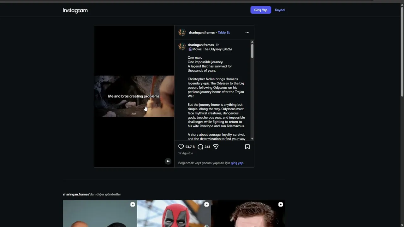Screen dimensions: 404x227
Task: Open sharingan.frames username in post header
Action: (x=201, y=32)
